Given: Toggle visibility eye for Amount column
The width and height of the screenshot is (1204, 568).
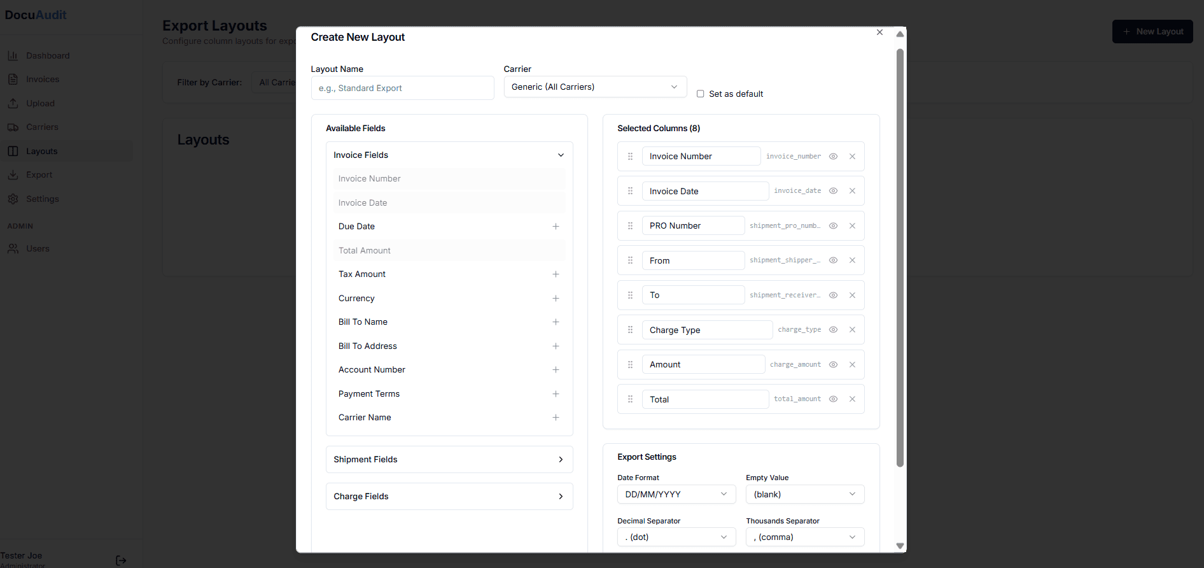Looking at the screenshot, I should tap(833, 365).
